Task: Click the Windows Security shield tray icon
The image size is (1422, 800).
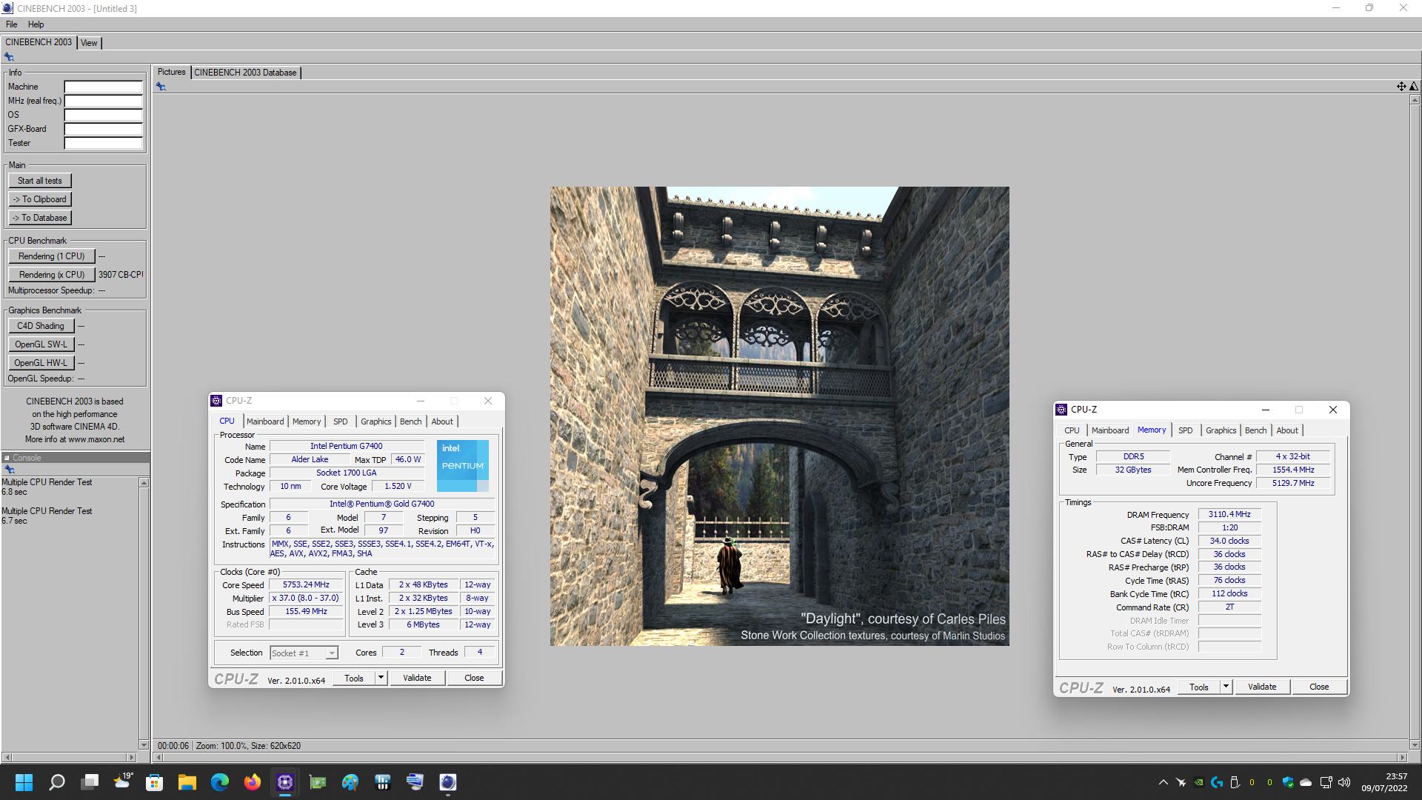Action: pos(1288,782)
